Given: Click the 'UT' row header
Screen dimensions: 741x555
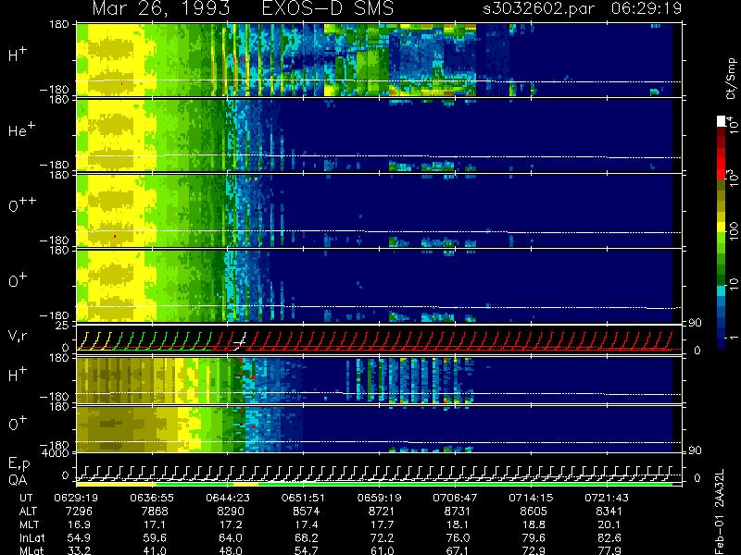Looking at the screenshot, I should 27,498.
